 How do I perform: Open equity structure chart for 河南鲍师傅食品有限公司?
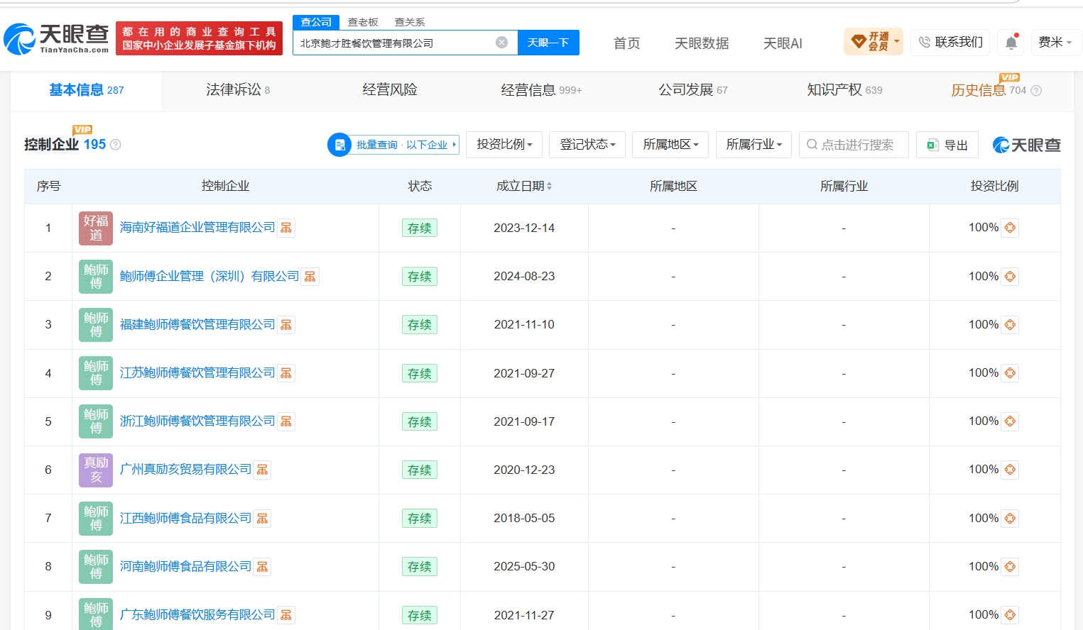262,567
